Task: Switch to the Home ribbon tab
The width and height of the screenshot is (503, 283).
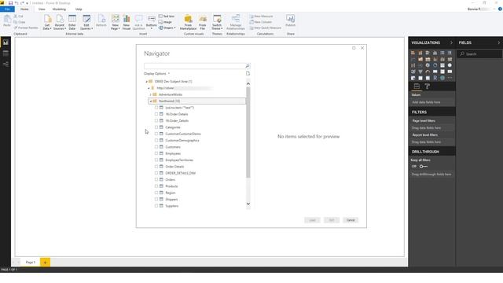Action: click(x=24, y=9)
